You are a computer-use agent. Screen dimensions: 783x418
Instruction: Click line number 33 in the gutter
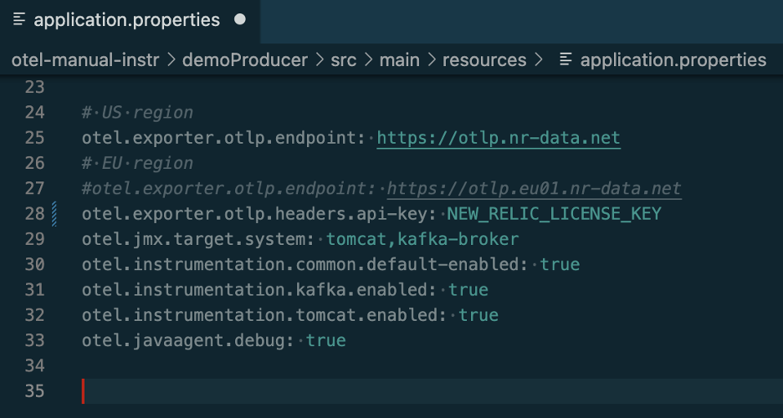pos(34,341)
